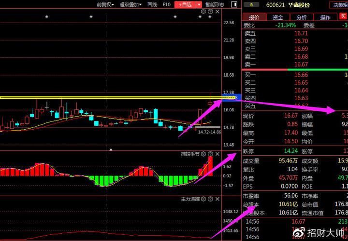The height and width of the screenshot is (241, 348).
Task: Select the 买四 price 16.63
Action: coord(301,98)
